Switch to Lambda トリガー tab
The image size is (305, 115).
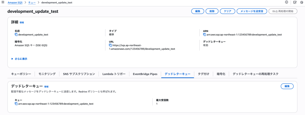point(114,74)
